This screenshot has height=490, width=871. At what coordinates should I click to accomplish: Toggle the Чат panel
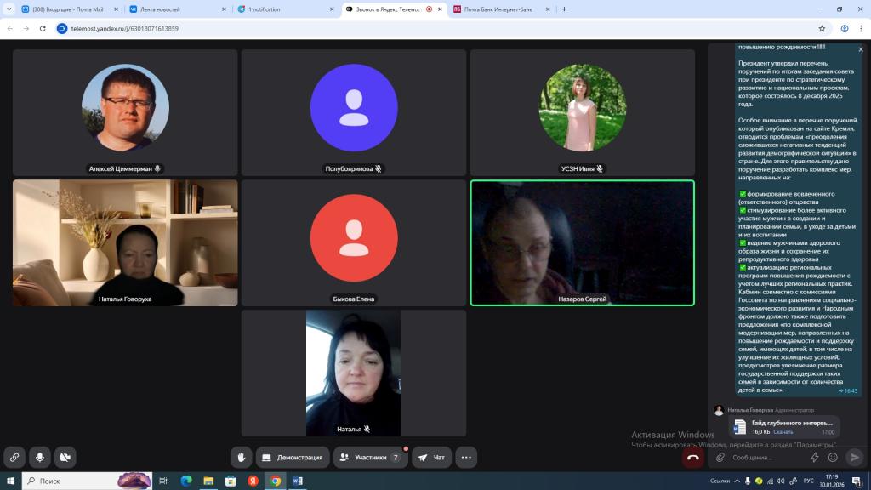432,457
